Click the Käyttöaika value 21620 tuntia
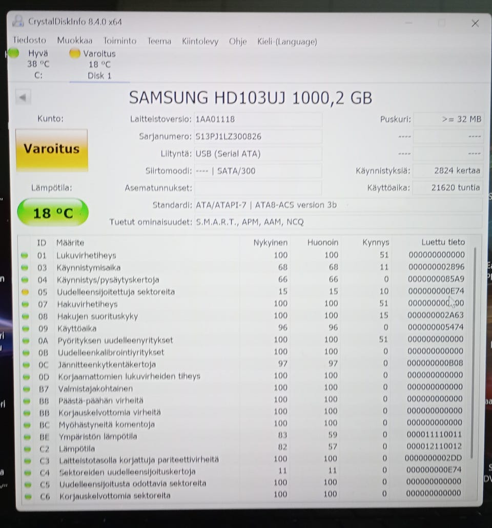The height and width of the screenshot is (528, 492). coord(447,187)
